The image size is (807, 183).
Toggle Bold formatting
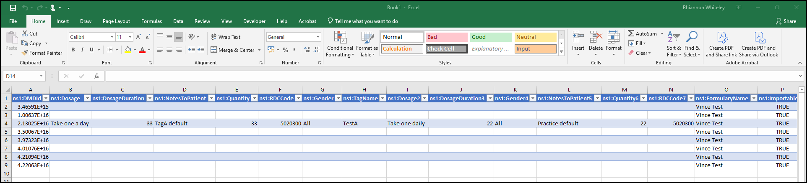(x=73, y=50)
